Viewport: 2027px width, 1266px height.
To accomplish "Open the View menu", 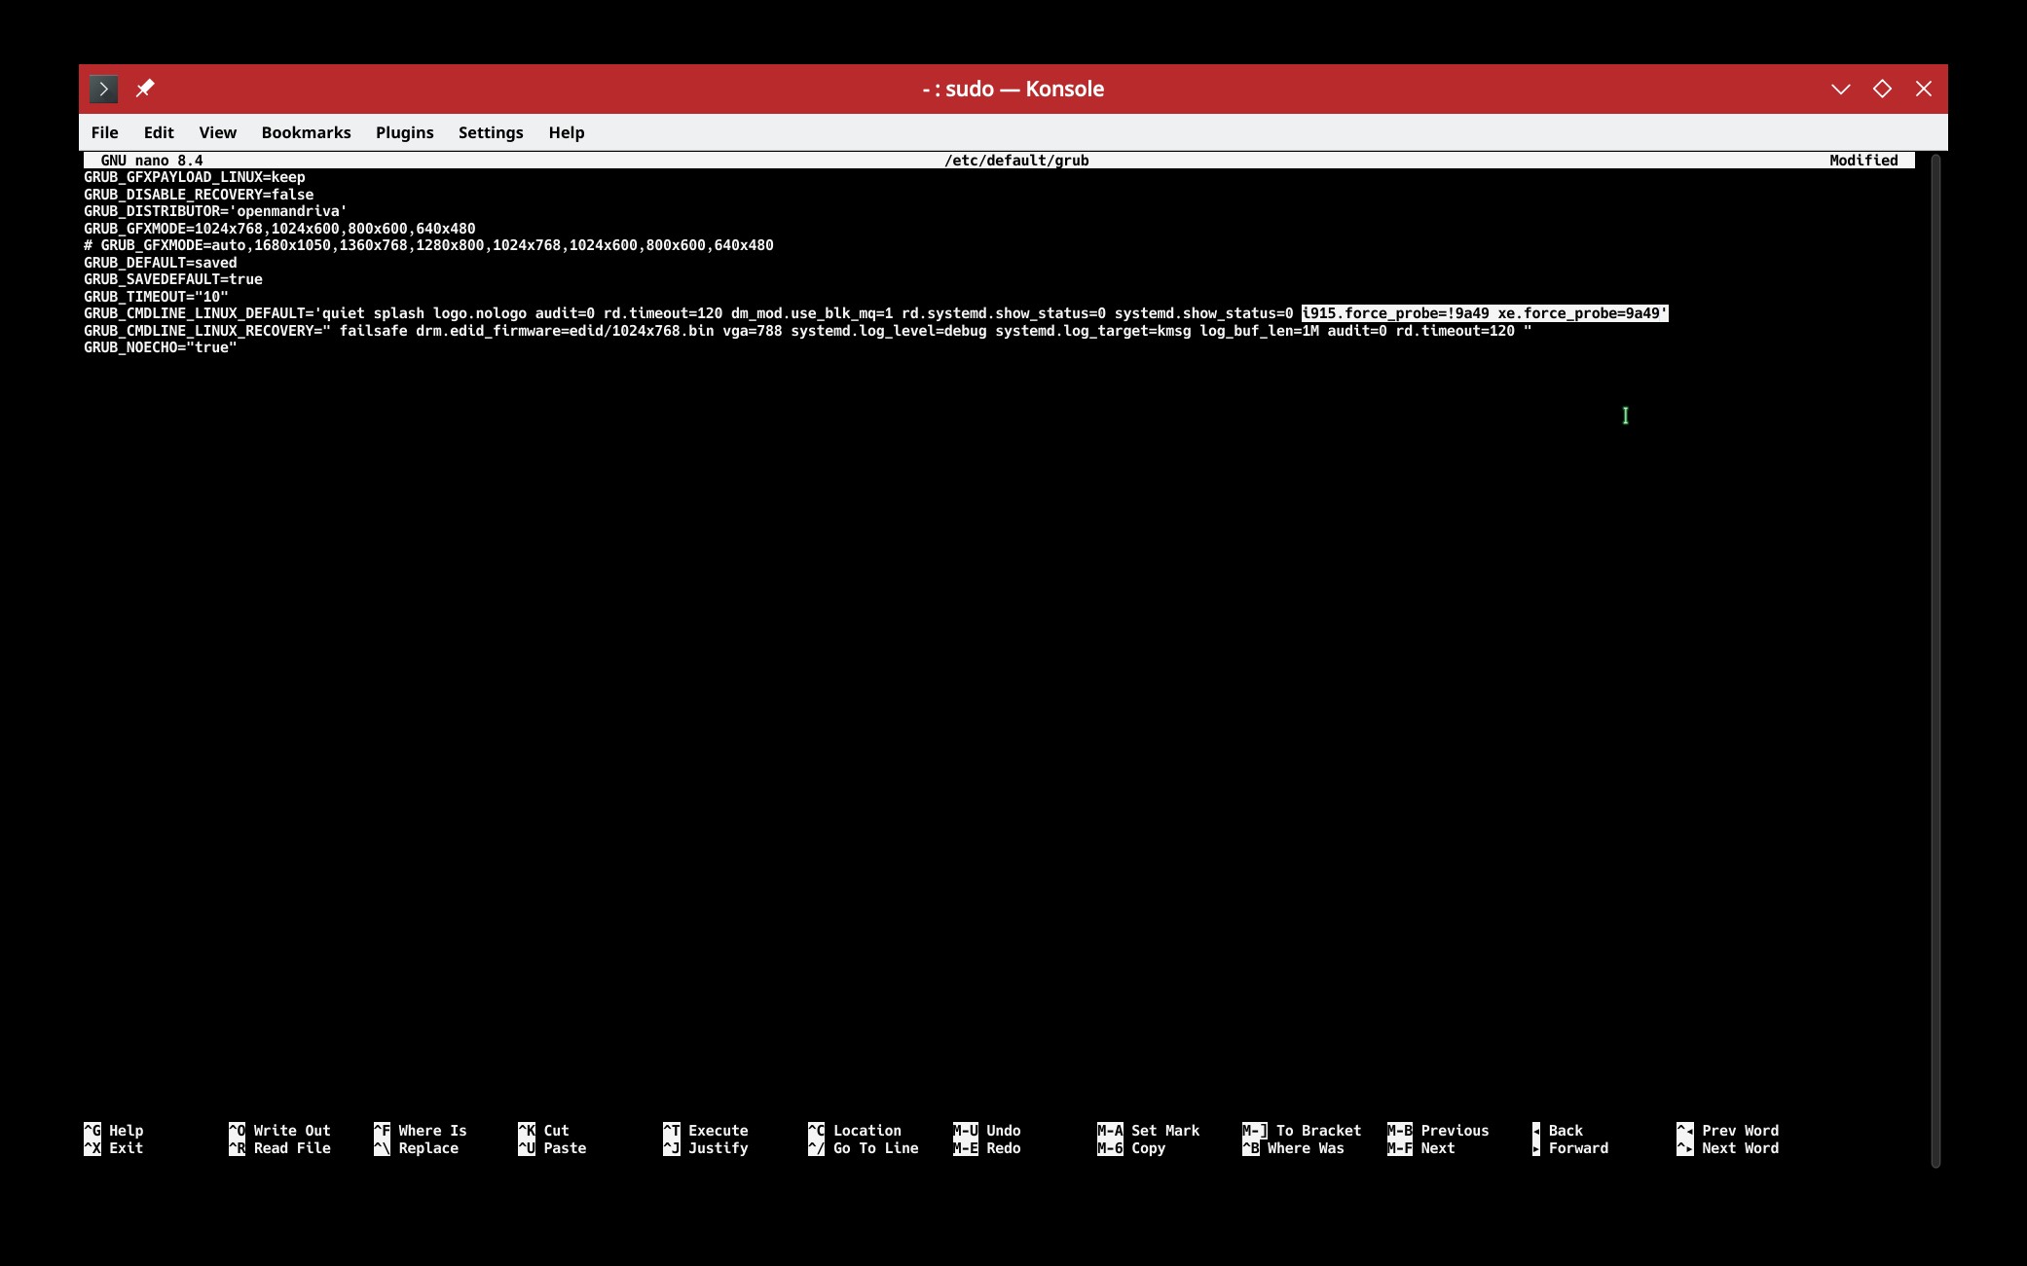I will [x=217, y=132].
